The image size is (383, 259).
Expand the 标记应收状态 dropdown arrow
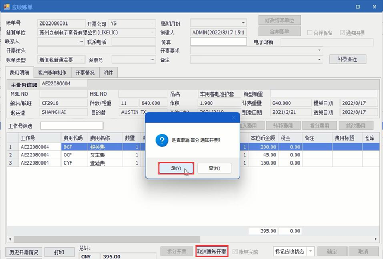pos(311,251)
